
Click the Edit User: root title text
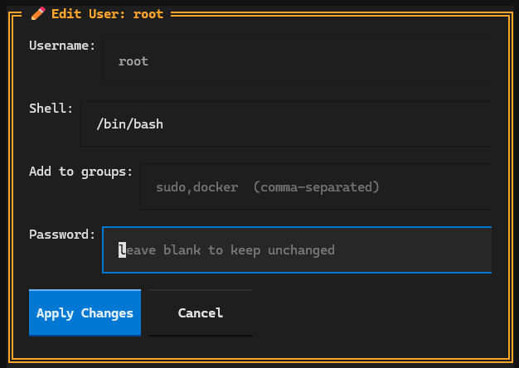coord(107,14)
